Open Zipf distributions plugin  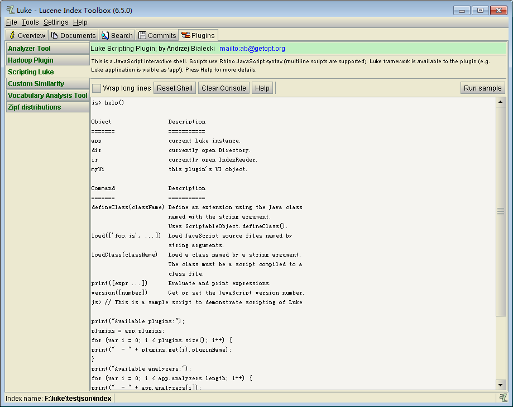[x=47, y=107]
